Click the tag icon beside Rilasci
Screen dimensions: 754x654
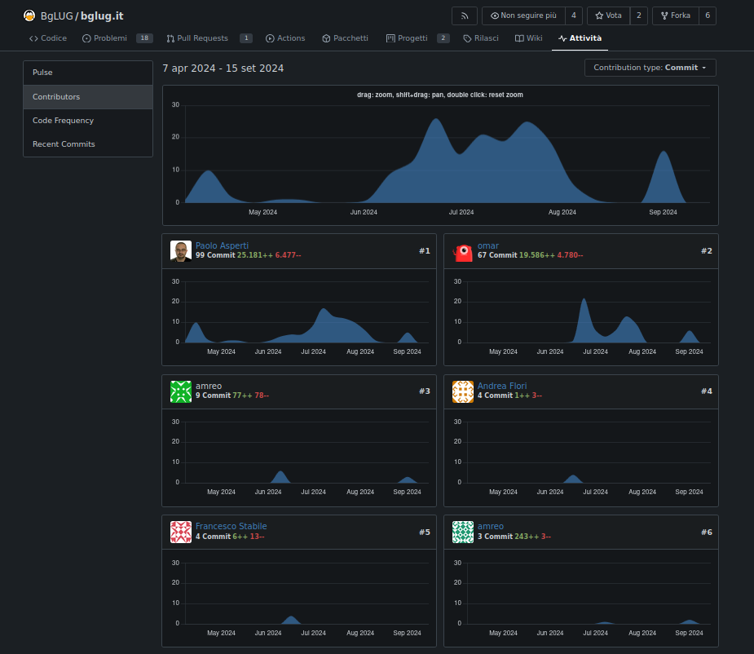point(467,38)
